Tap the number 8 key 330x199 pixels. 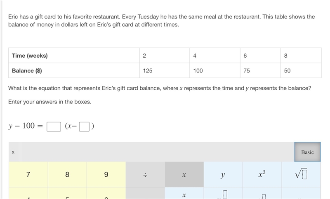pyautogui.click(x=67, y=174)
